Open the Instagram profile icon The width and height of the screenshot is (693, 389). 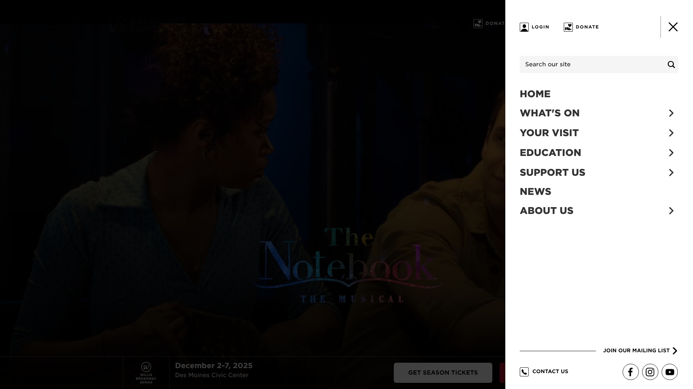coord(650,372)
